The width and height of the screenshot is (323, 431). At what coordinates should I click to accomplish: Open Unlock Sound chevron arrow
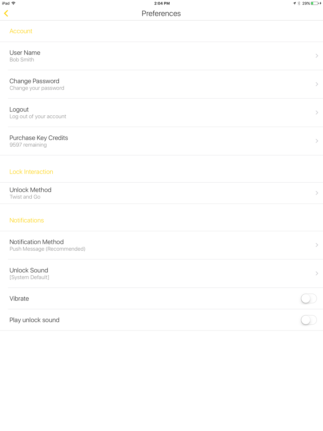317,274
